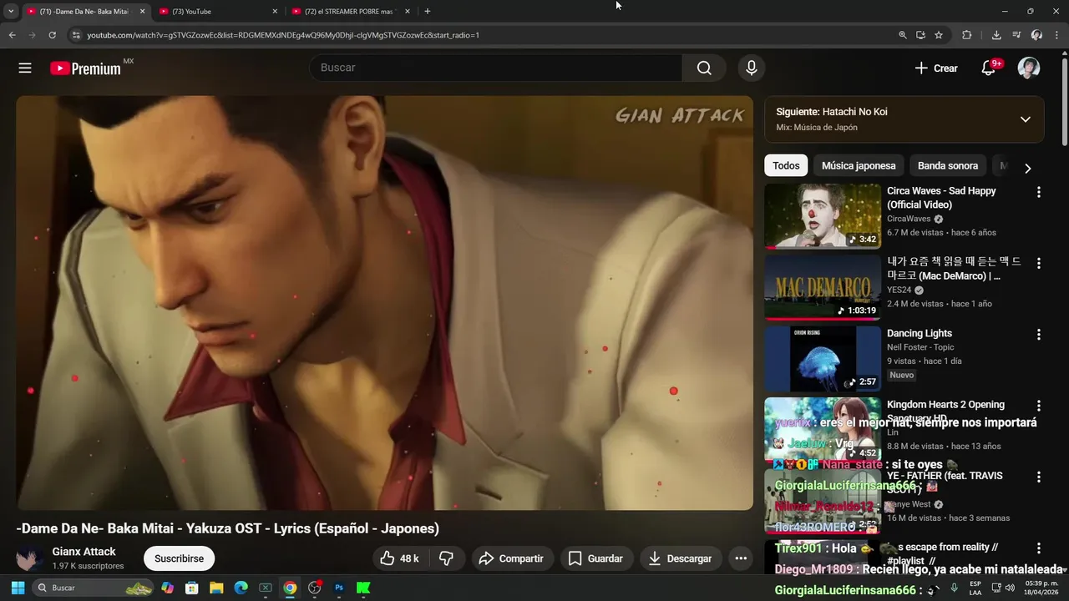Open options for YE - FATHER video
1069x601 pixels.
coord(1039,477)
